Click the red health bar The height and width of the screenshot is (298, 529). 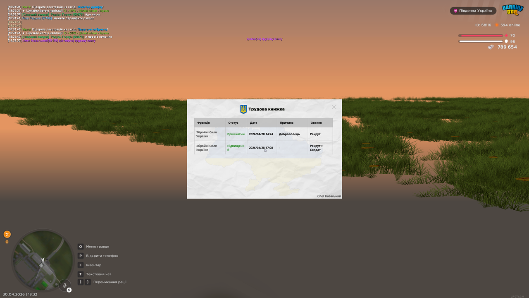[x=480, y=36]
